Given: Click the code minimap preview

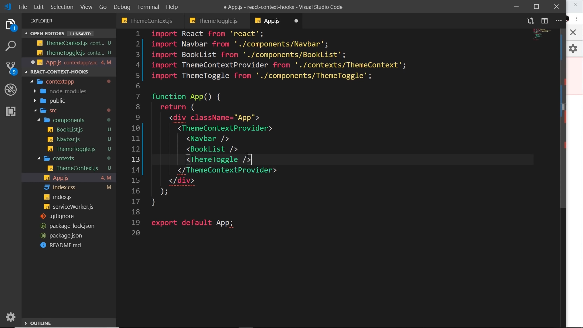Looking at the screenshot, I should 542,34.
